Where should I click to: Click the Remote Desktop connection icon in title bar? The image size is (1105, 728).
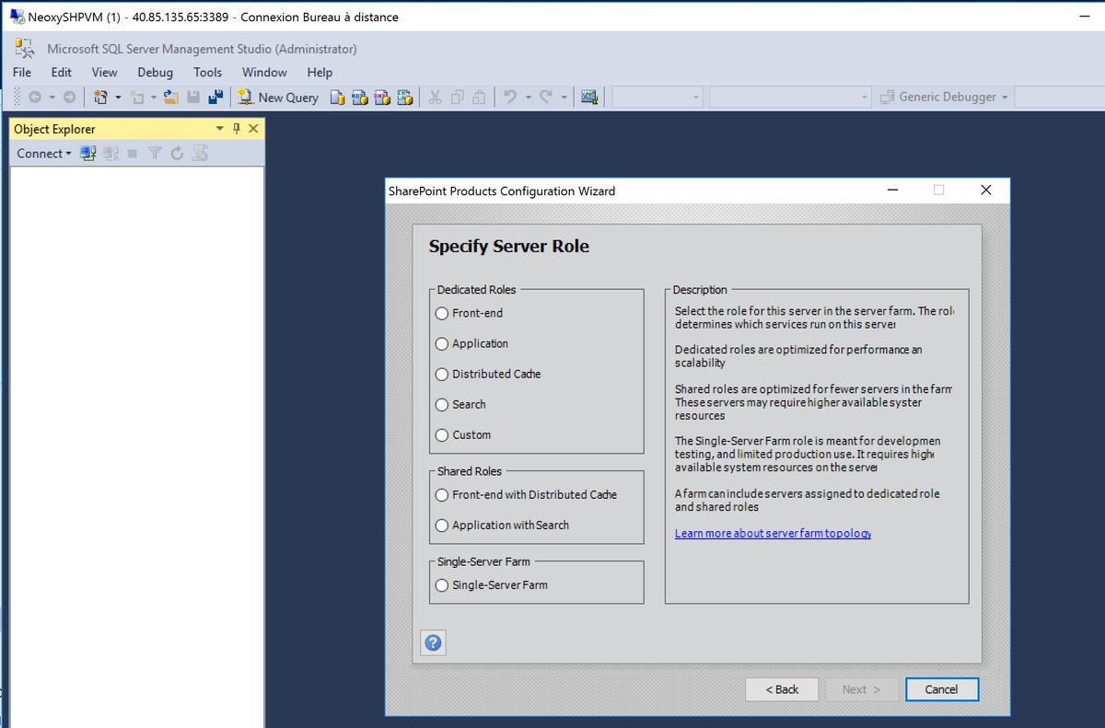(17, 17)
